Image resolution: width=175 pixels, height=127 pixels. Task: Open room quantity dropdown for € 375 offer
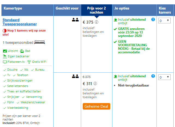pos(164,20)
